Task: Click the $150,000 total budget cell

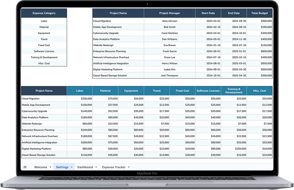Action: [260, 45]
